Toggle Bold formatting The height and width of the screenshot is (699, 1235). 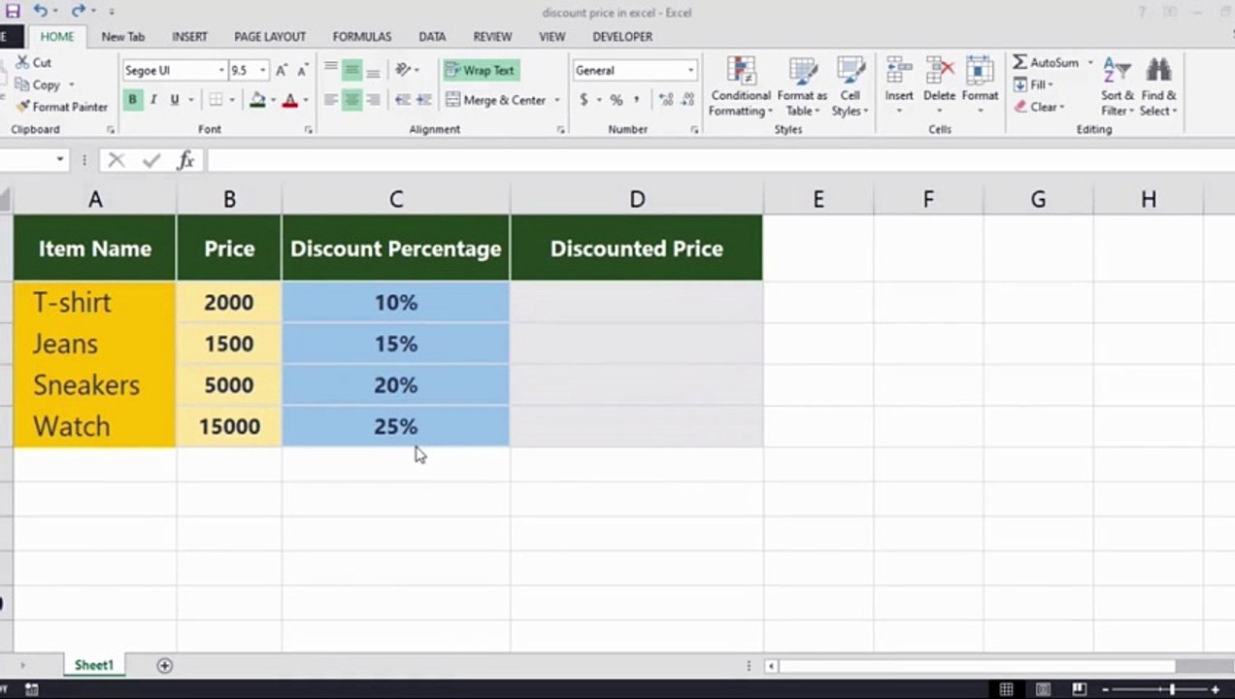(132, 99)
